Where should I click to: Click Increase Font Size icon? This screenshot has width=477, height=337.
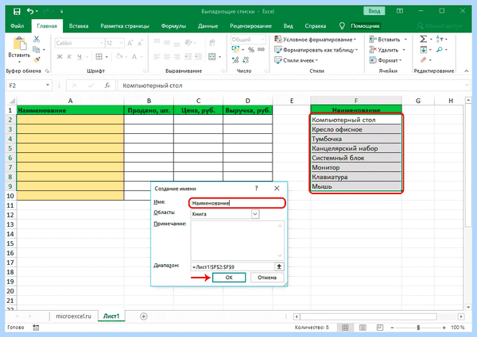point(130,43)
